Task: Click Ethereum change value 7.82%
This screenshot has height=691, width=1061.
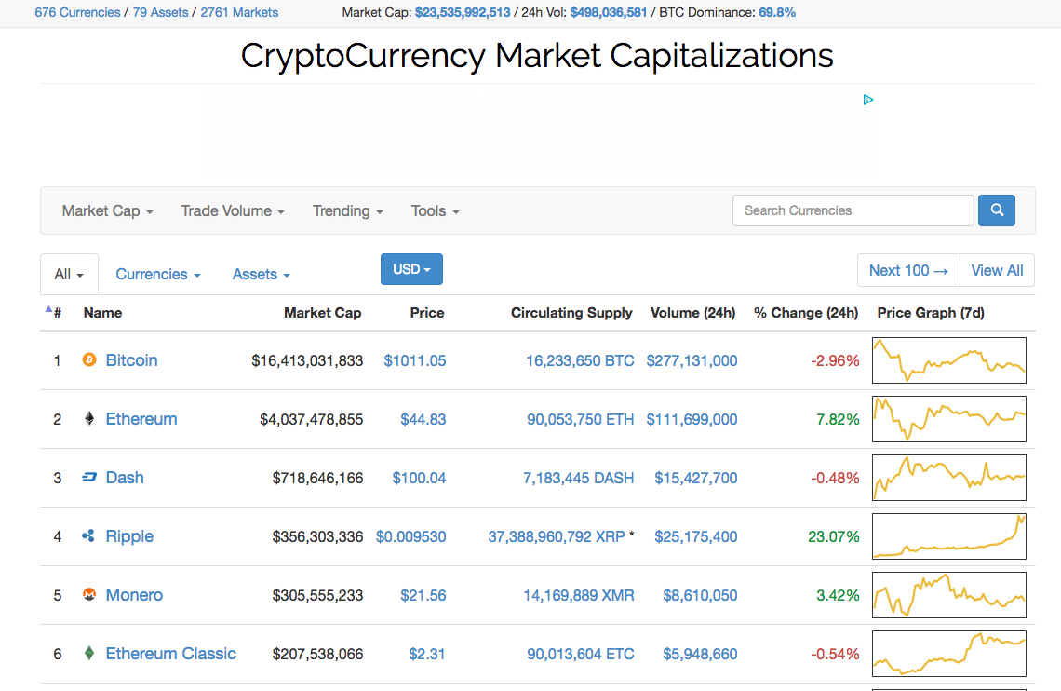Action: pos(838,420)
